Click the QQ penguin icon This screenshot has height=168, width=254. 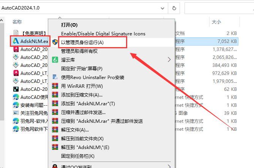click(55, 166)
